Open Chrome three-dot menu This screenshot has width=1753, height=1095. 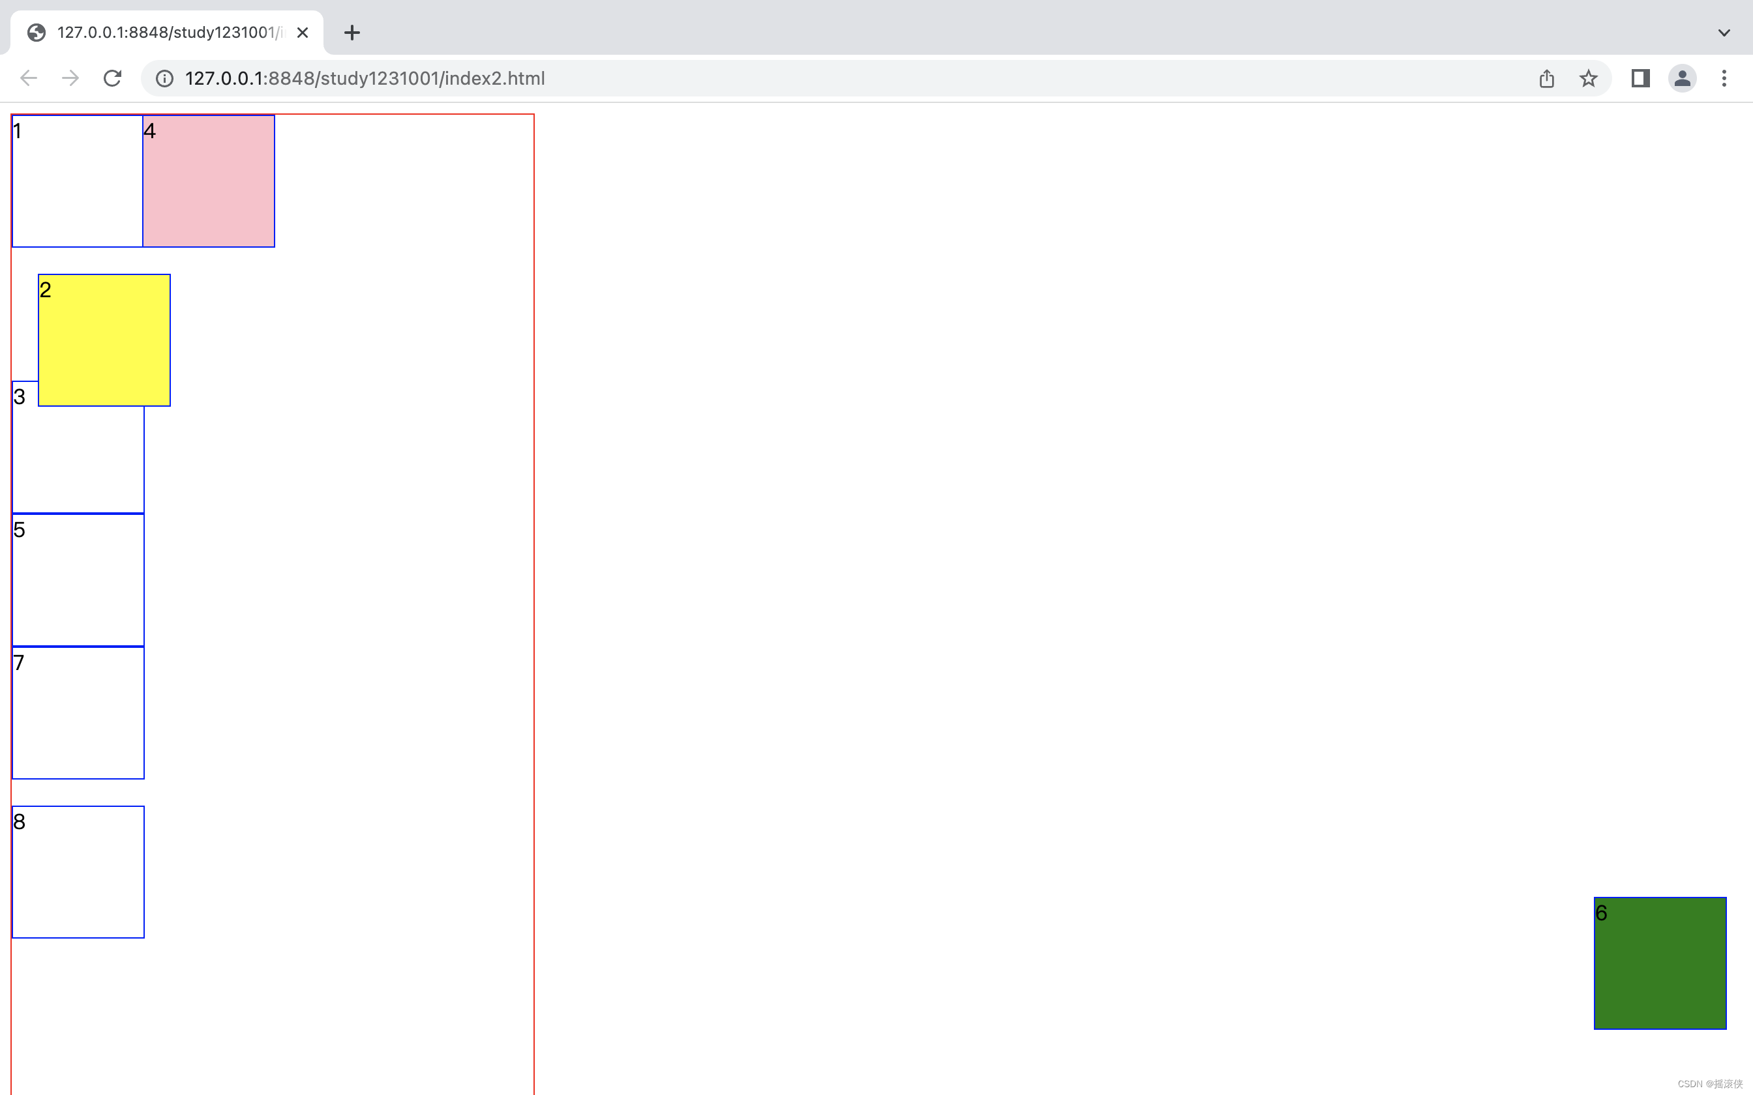point(1724,78)
